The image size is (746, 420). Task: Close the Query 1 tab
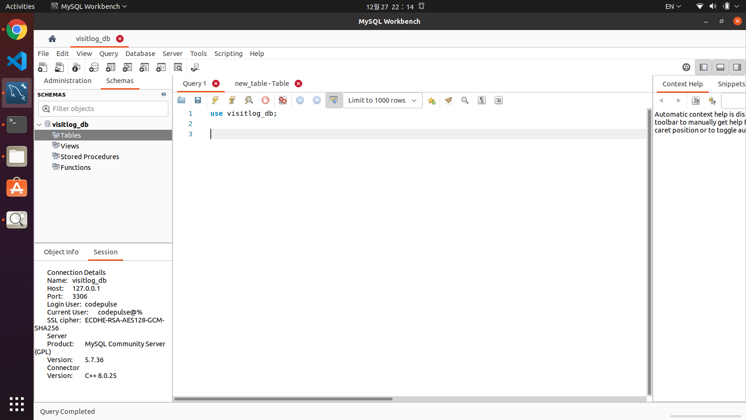click(216, 84)
